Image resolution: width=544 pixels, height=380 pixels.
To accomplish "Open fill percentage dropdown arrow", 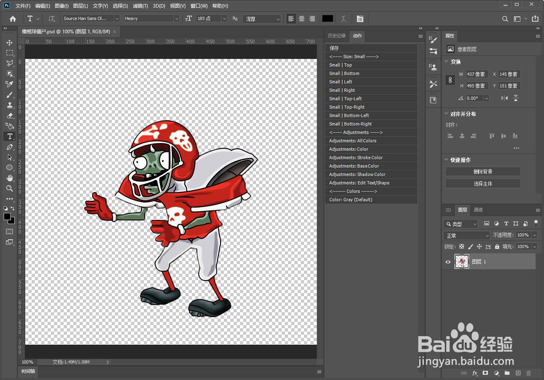I will pos(534,247).
